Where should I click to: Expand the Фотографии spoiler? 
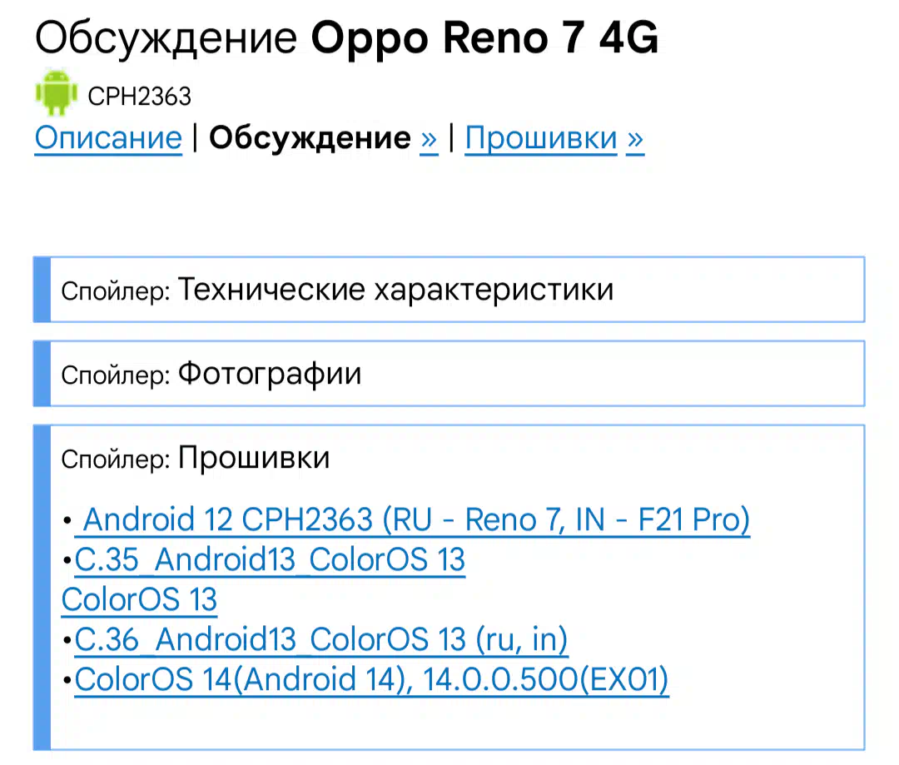coord(449,374)
